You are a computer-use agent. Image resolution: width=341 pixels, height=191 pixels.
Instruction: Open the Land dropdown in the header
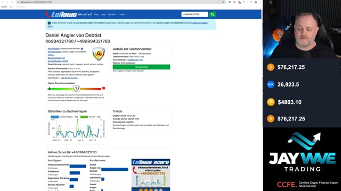(x=123, y=14)
